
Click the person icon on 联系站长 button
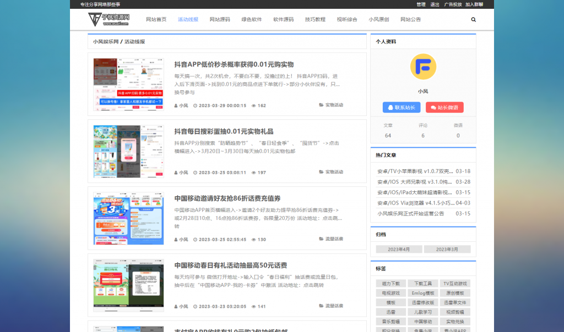click(390, 107)
